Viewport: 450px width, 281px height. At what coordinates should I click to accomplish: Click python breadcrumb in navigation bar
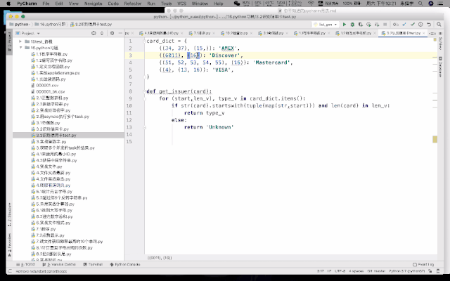20,25
